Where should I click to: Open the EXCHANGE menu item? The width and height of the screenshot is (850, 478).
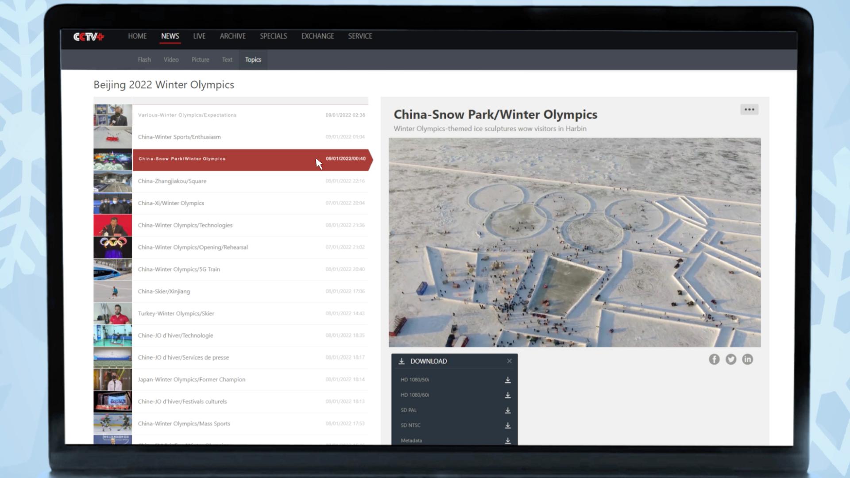[317, 36]
